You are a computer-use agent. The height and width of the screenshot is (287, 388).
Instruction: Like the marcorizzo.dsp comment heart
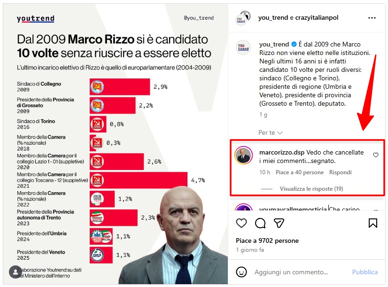click(x=375, y=155)
